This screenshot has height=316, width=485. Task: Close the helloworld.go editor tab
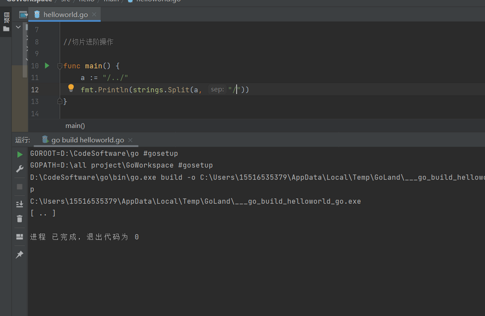point(94,15)
